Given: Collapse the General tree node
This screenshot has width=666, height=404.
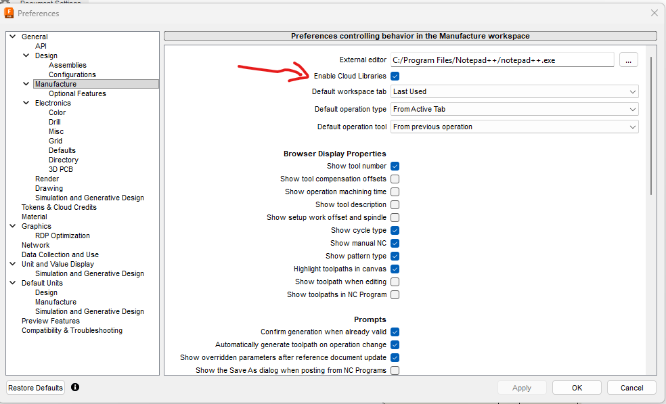Looking at the screenshot, I should coord(13,37).
